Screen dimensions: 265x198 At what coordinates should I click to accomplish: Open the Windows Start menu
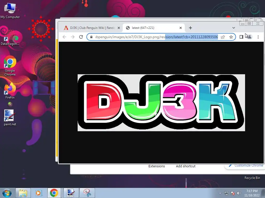pos(7,193)
